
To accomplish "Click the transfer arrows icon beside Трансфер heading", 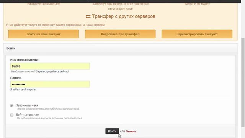I will [x=88, y=16].
